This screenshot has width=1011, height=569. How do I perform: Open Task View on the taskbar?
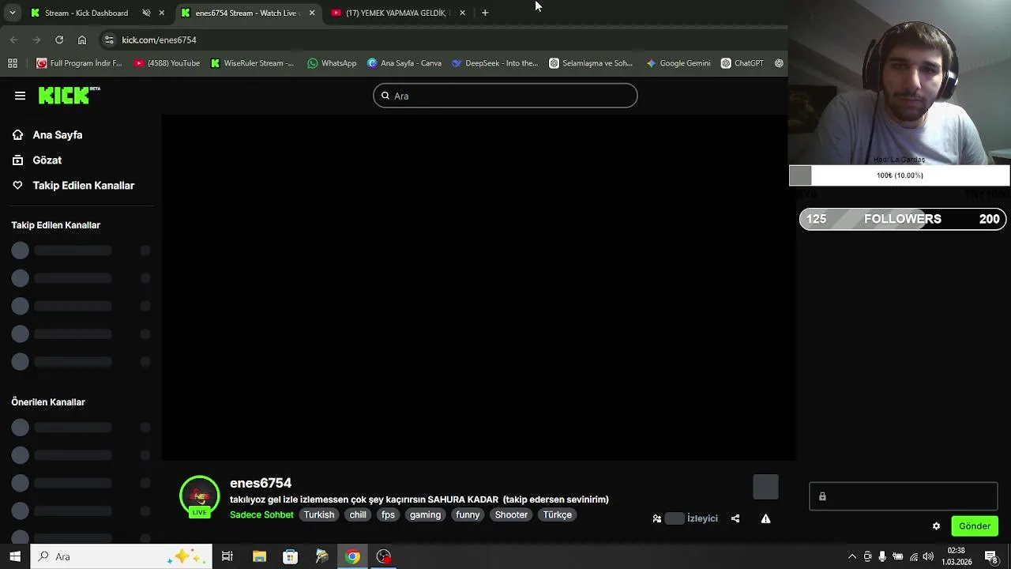[x=227, y=557]
